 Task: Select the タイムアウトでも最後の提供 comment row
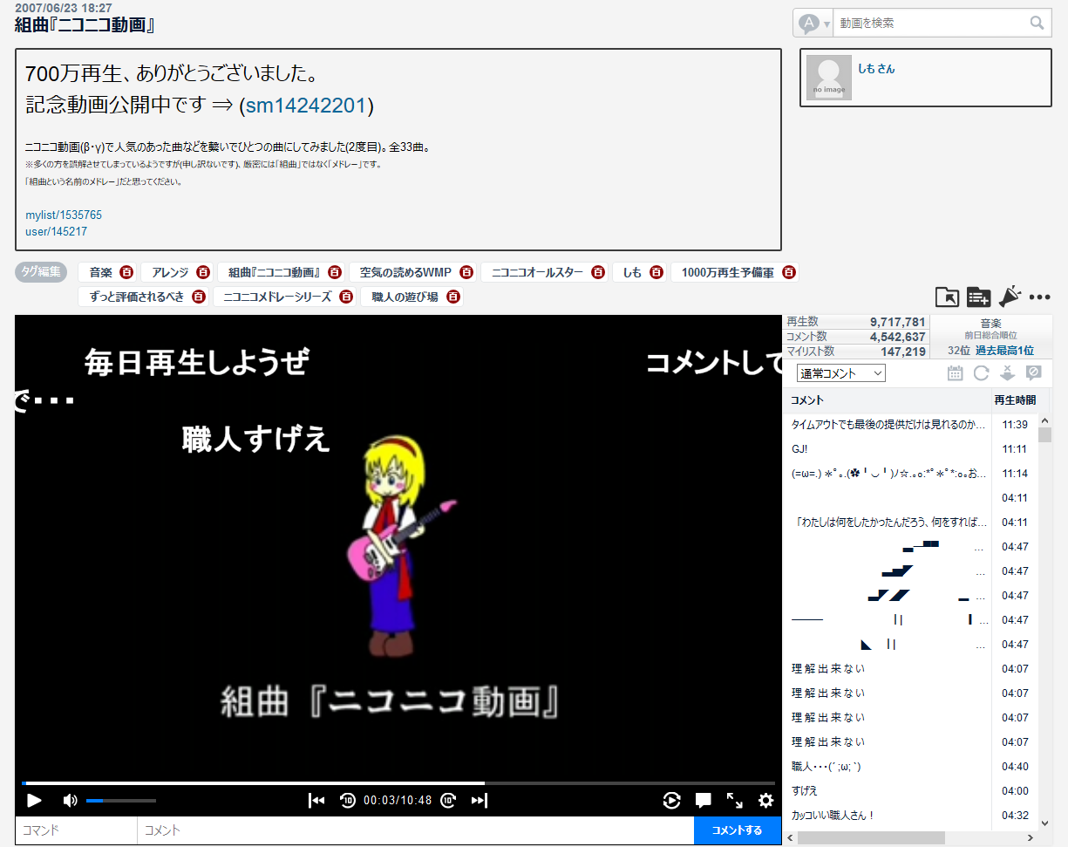[910, 425]
